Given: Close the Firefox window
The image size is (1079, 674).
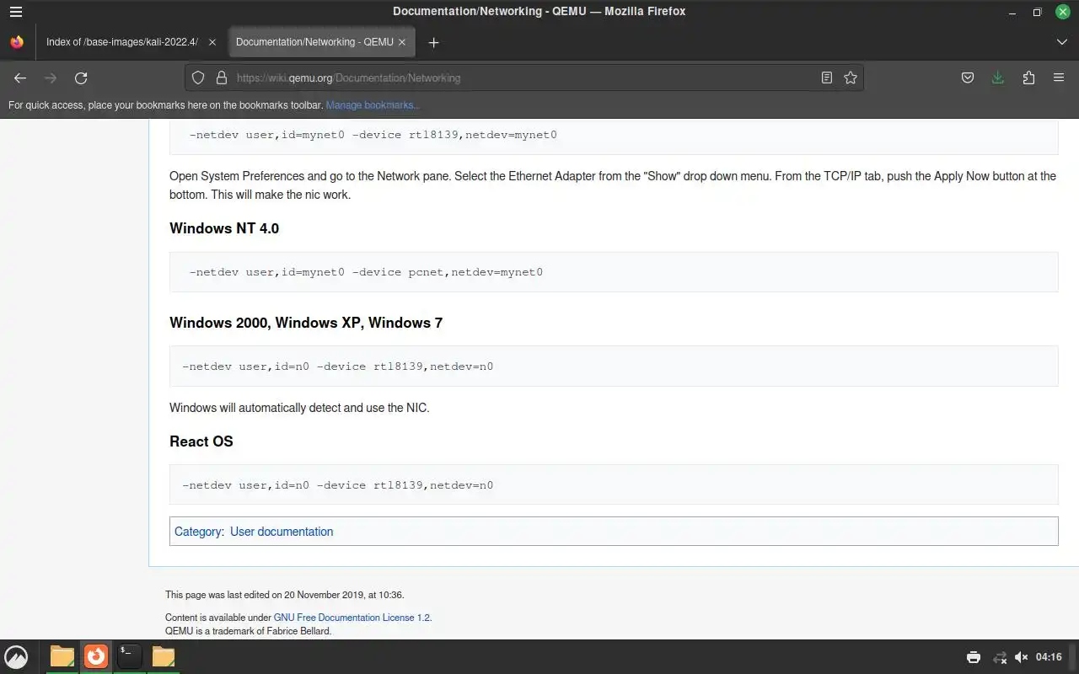Looking at the screenshot, I should click(x=1063, y=12).
